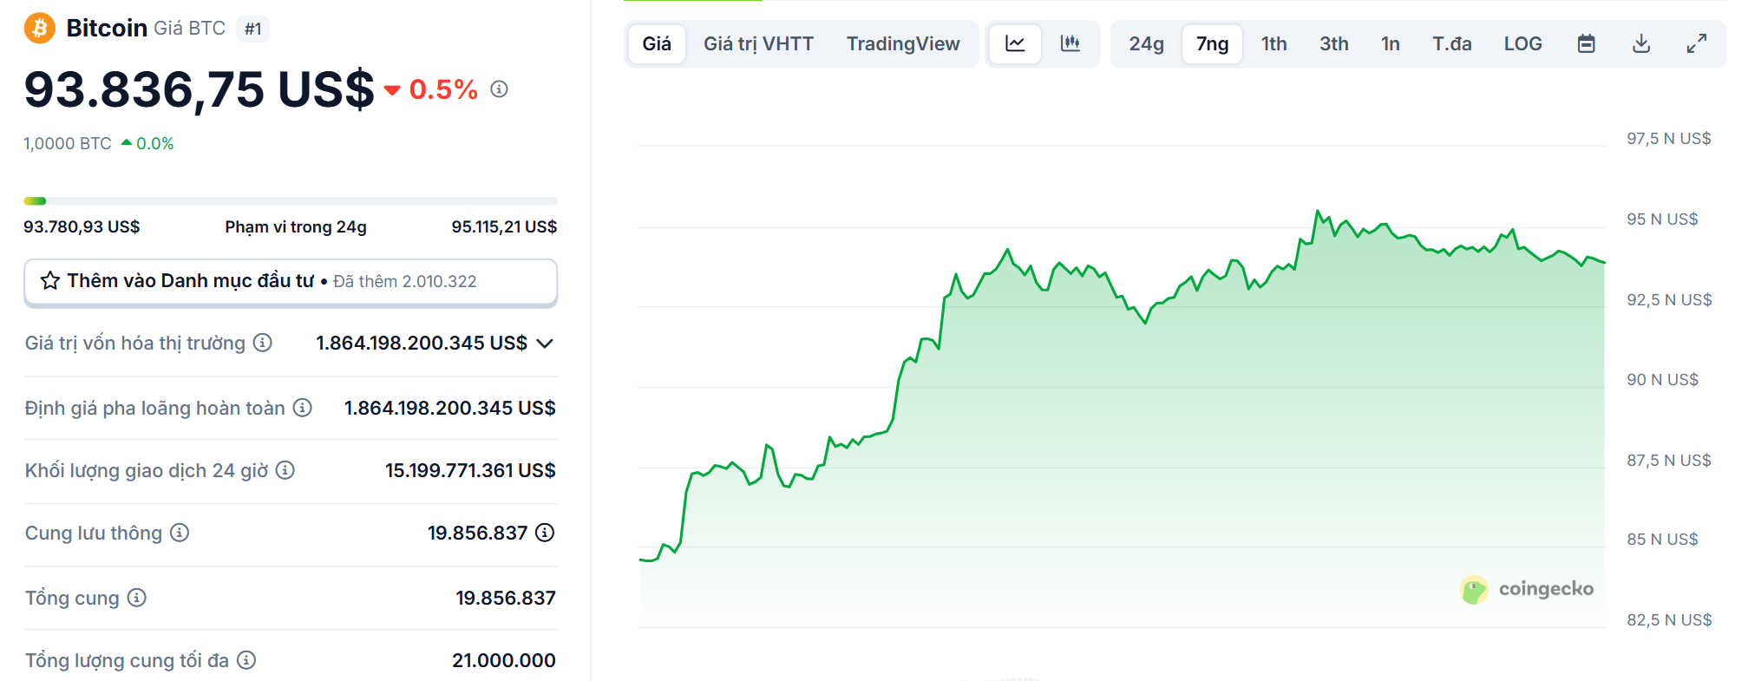Click the fully diluted 1.864.198.200.345 US$ value
This screenshot has height=681, width=1748.
point(450,408)
